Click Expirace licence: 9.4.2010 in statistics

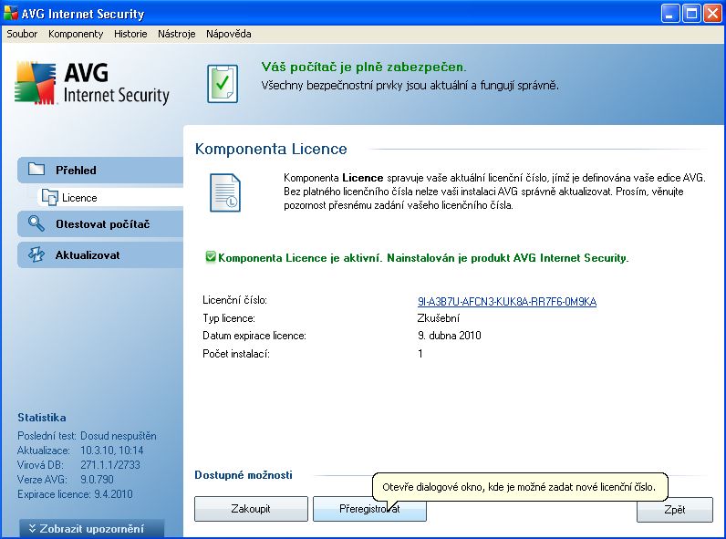pyautogui.click(x=75, y=494)
